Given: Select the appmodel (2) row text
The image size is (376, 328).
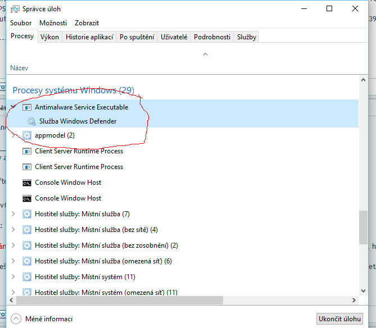Looking at the screenshot, I should pyautogui.click(x=55, y=135).
